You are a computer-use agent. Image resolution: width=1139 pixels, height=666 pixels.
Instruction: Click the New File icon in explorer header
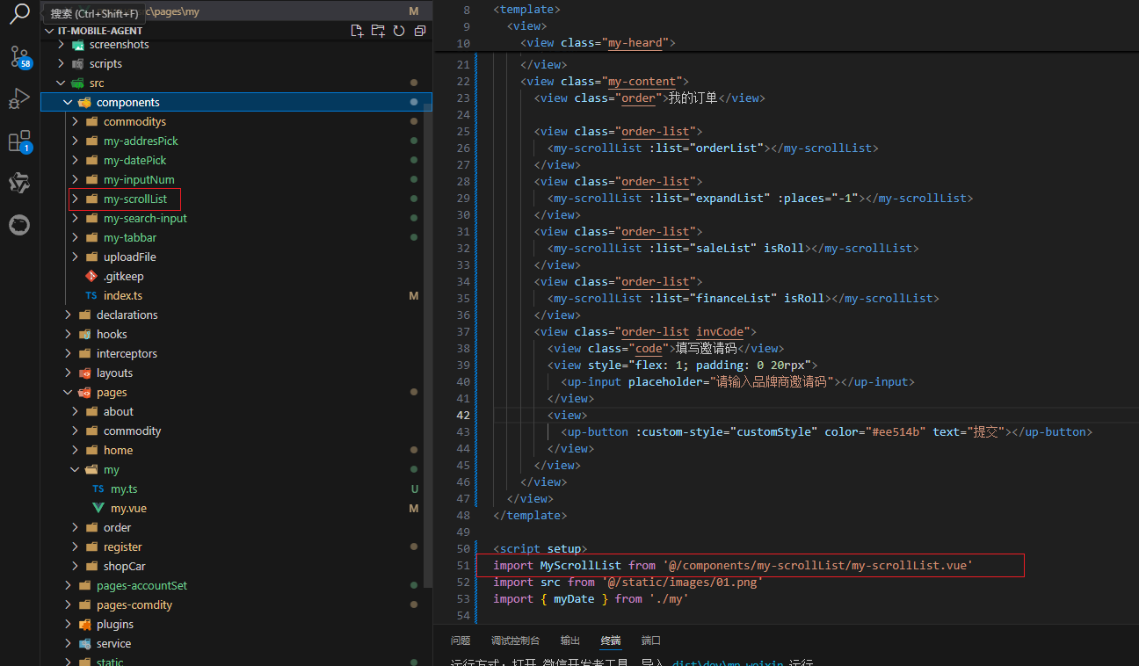coord(357,31)
